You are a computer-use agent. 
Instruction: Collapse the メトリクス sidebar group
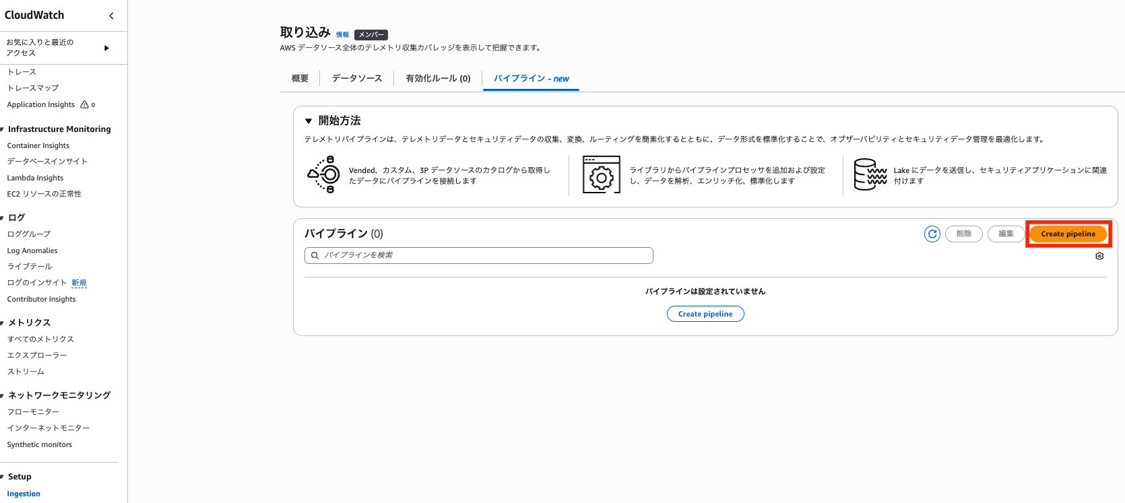coord(3,323)
